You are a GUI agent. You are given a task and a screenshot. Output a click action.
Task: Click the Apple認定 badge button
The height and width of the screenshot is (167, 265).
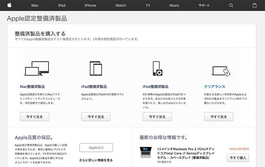click(96, 148)
